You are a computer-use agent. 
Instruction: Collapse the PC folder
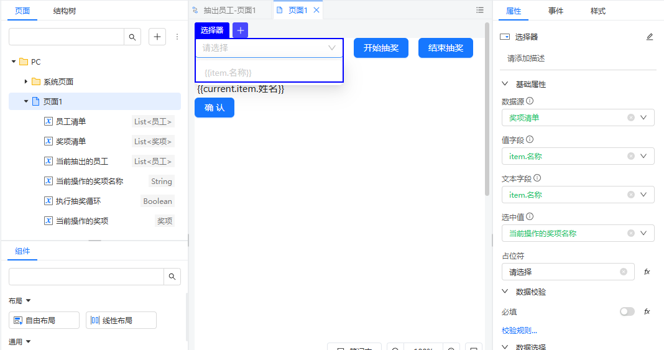(14, 62)
